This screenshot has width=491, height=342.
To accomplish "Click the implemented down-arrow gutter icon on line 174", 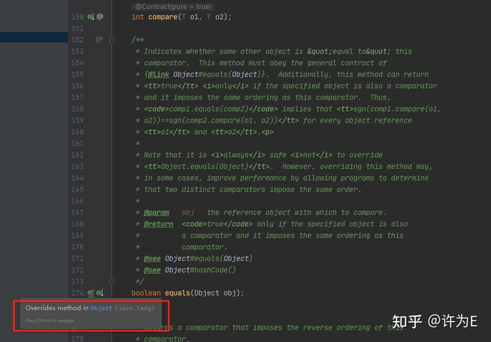I will pos(100,292).
